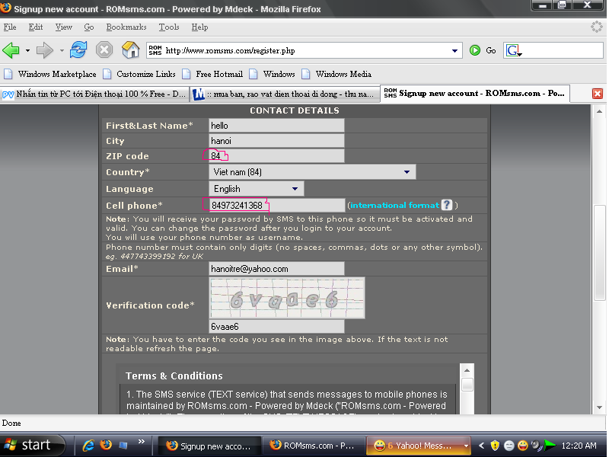
Task: Click the Stop loading button
Action: (x=104, y=50)
